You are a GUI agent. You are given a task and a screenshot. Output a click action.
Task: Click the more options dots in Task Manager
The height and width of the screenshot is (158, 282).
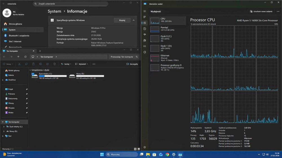coord(278,12)
